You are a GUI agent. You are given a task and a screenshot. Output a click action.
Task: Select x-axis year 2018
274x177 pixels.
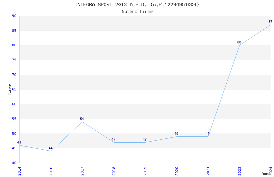point(114,171)
